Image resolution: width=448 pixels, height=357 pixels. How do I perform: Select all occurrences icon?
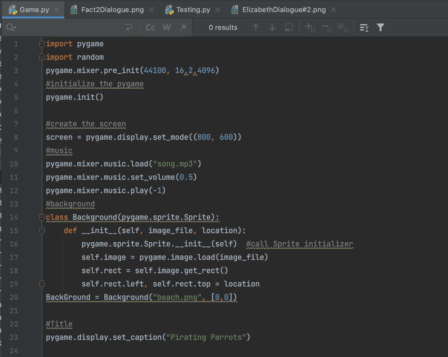coord(343,28)
